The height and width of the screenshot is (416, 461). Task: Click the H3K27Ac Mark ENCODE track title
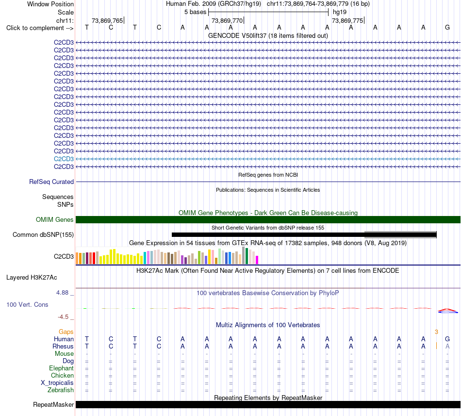tap(268, 270)
